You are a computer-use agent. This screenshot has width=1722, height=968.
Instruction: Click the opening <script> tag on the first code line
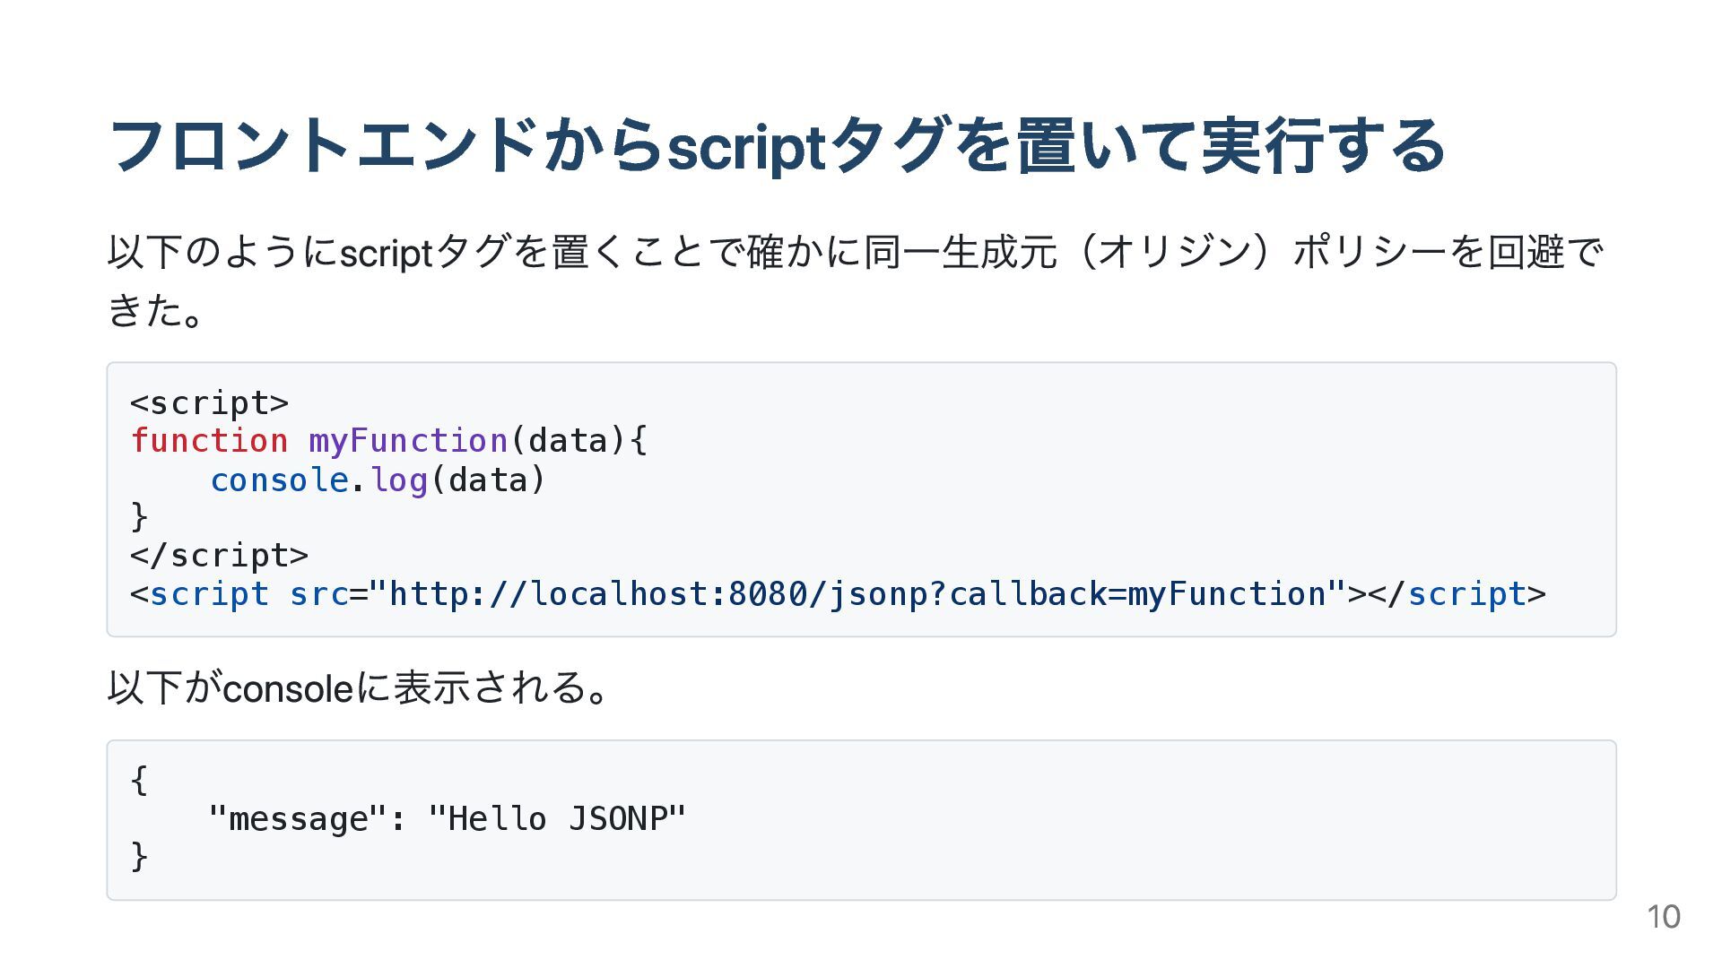pos(210,403)
